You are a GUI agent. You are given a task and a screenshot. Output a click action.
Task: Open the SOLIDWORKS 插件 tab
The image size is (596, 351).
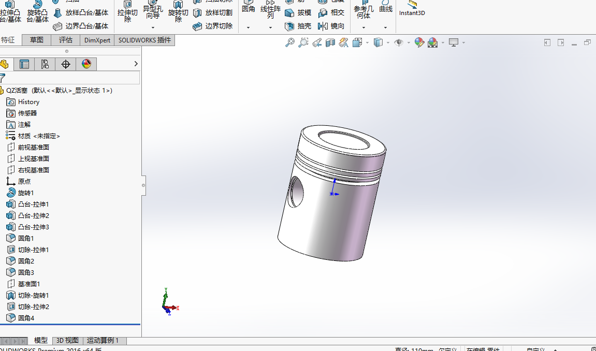click(x=144, y=40)
